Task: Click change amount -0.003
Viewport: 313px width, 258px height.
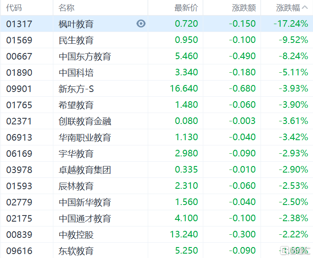Action: (x=242, y=121)
